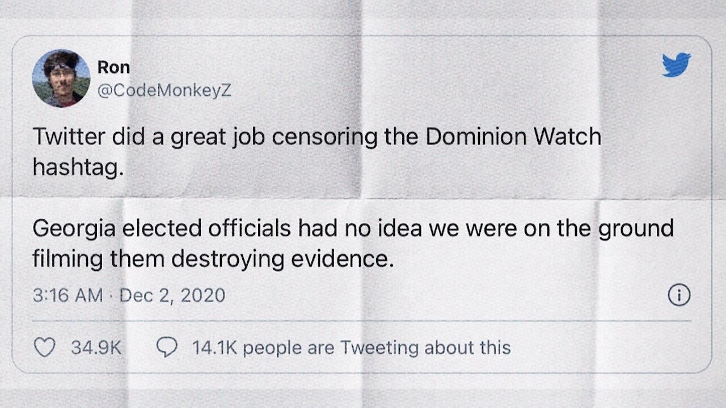Click the "Dec 2, 2020" date
The width and height of the screenshot is (726, 408).
tap(172, 295)
